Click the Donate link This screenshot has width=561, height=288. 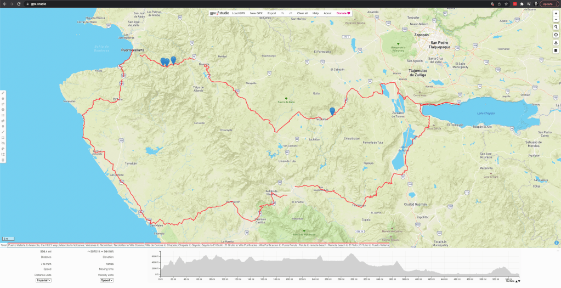pos(343,13)
